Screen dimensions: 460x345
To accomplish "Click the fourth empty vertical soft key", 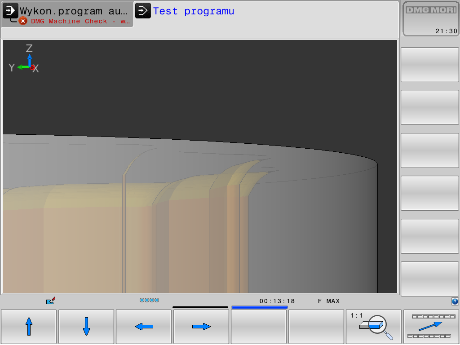I will [430, 193].
